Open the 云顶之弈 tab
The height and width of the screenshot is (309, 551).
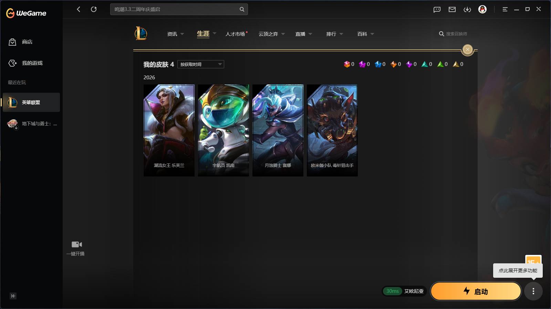268,34
